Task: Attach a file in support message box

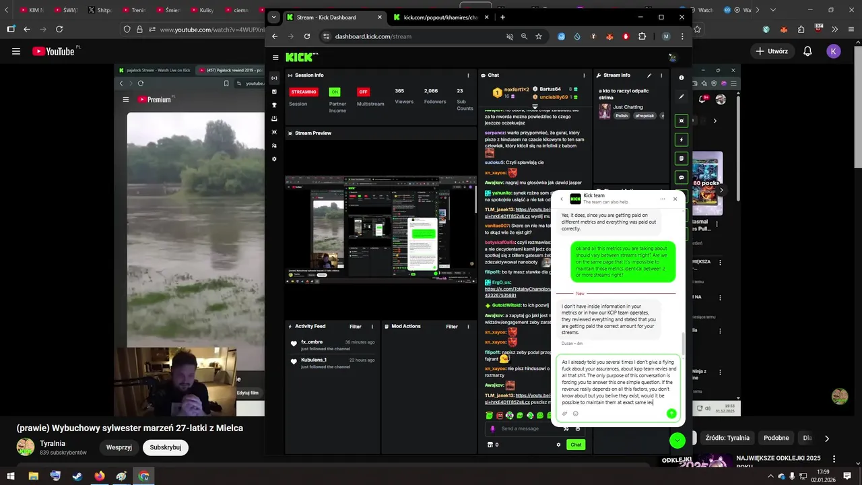Action: 565,414
